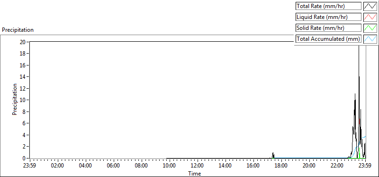This screenshot has height=177, width=379.
Task: Select the Liquid Rate (mm/hr) legend label
Action: [x=328, y=17]
